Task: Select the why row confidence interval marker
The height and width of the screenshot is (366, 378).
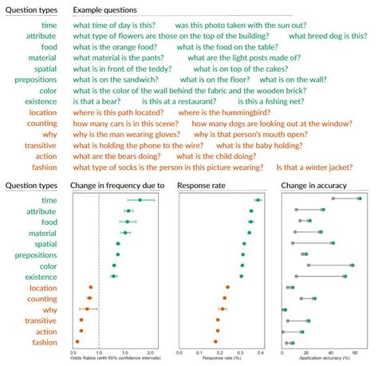Action: (87, 309)
